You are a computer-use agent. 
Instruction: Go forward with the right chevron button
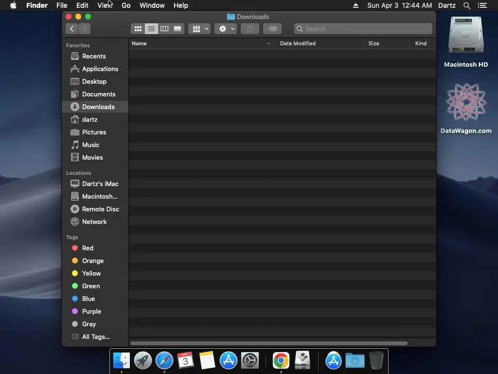click(84, 29)
